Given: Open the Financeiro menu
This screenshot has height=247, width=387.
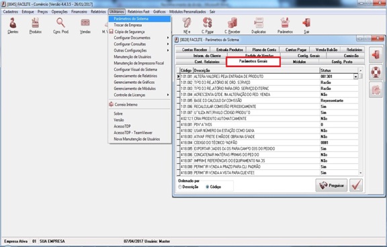Looking at the screenshot, I should (79, 11).
